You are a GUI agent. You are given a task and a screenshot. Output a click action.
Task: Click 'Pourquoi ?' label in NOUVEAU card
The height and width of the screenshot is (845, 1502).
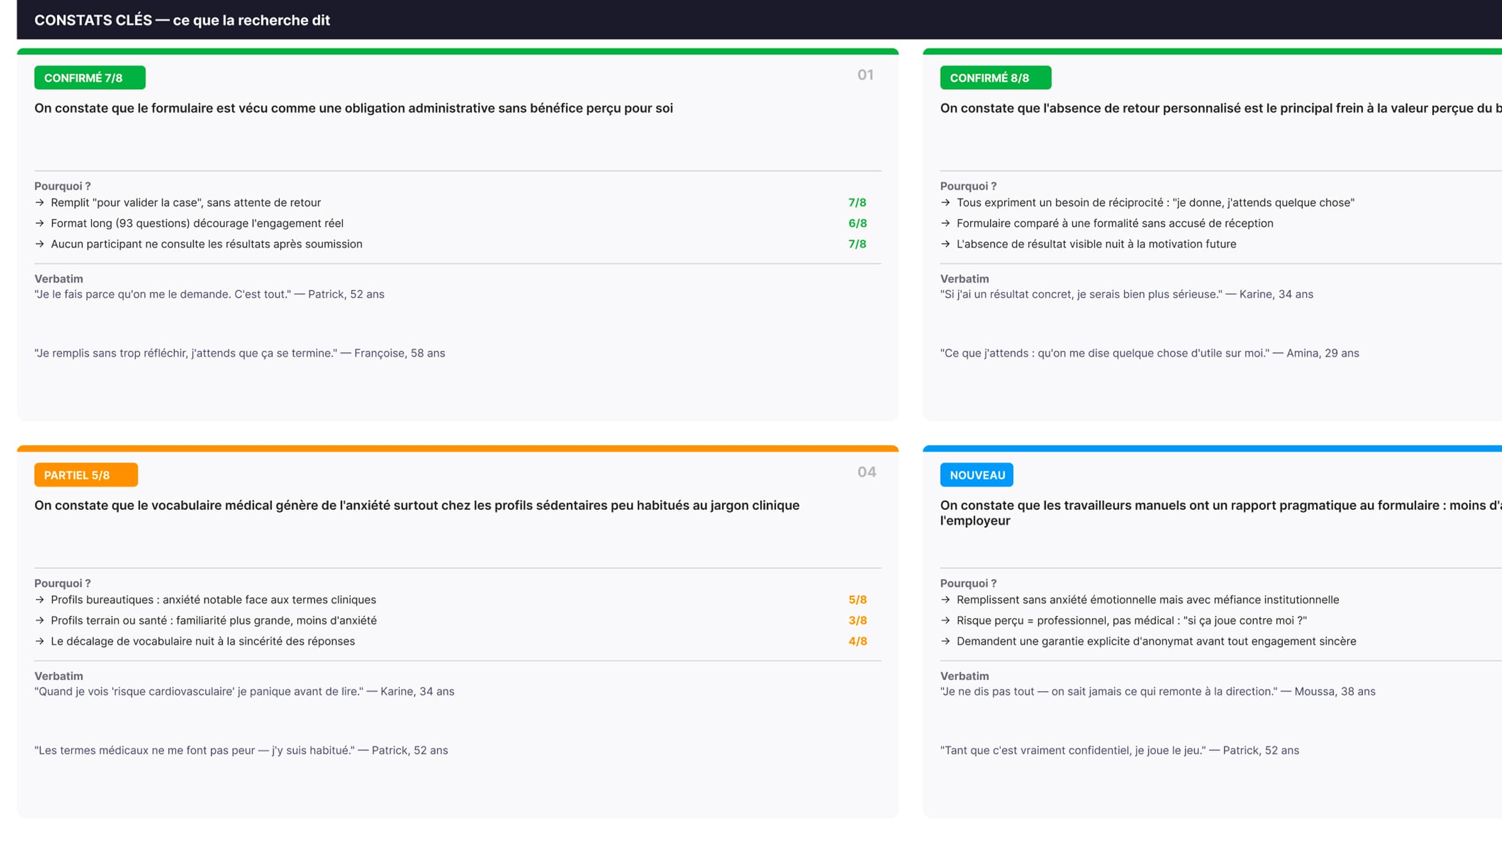tap(968, 583)
